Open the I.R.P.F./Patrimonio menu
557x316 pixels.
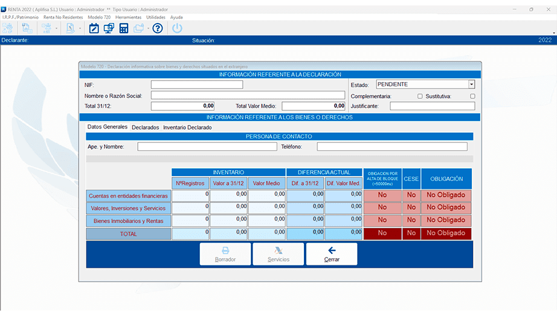21,17
